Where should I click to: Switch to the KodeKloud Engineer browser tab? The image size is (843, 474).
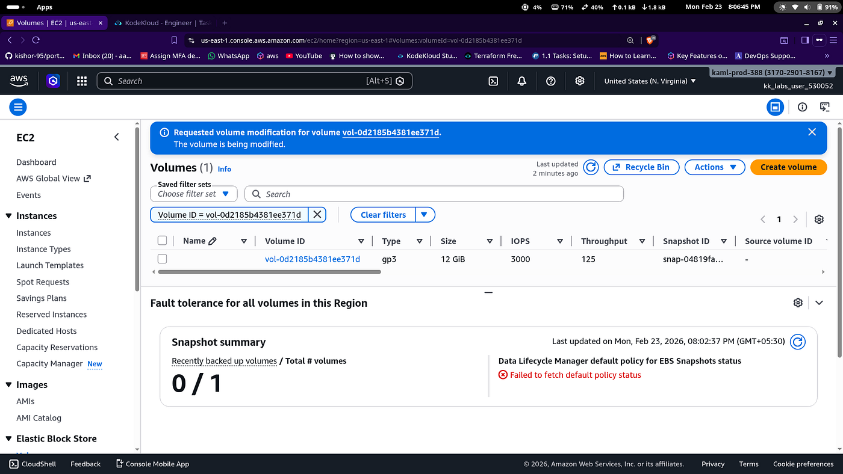point(162,23)
